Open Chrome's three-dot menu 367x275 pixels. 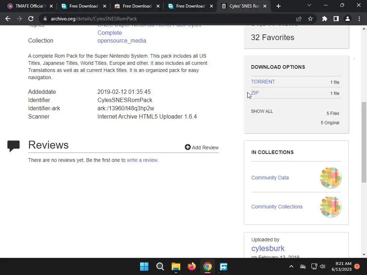(x=359, y=19)
